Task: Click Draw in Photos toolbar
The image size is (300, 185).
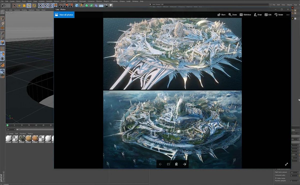Action: click(x=258, y=15)
